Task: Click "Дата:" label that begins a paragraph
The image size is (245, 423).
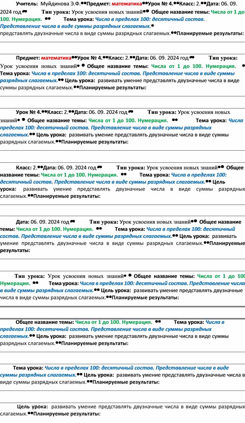Action: pyautogui.click(x=23, y=222)
